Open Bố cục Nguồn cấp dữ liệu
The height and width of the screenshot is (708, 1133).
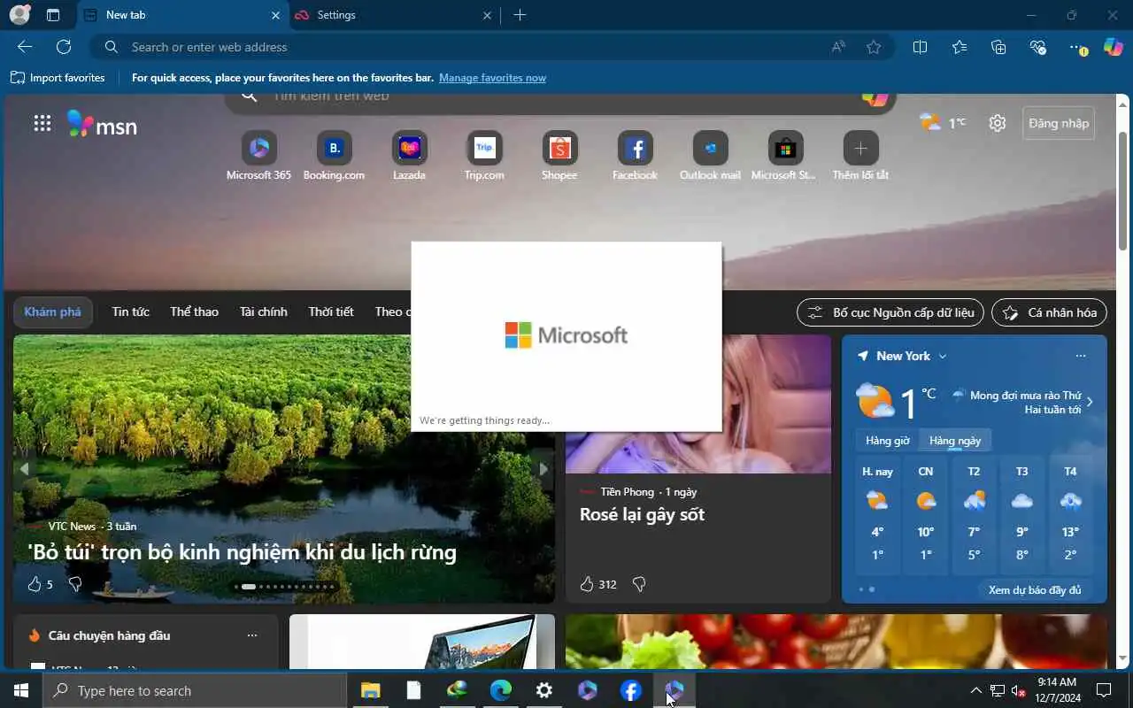pyautogui.click(x=890, y=312)
